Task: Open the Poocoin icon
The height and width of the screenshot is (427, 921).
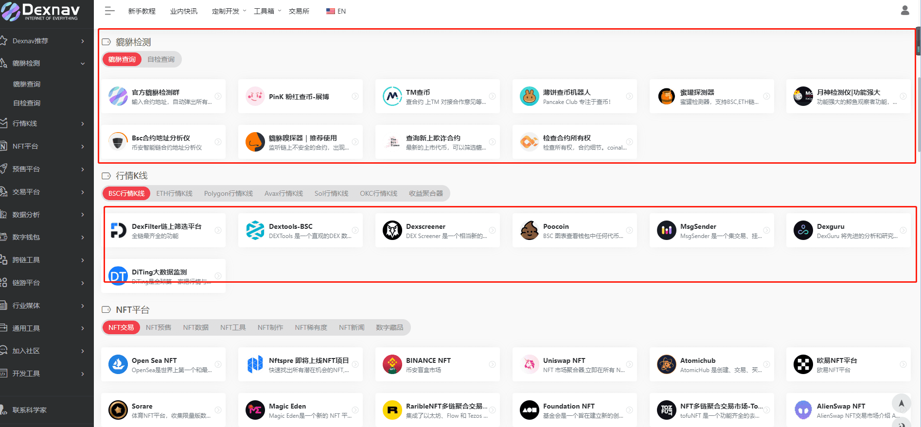Action: tap(530, 230)
